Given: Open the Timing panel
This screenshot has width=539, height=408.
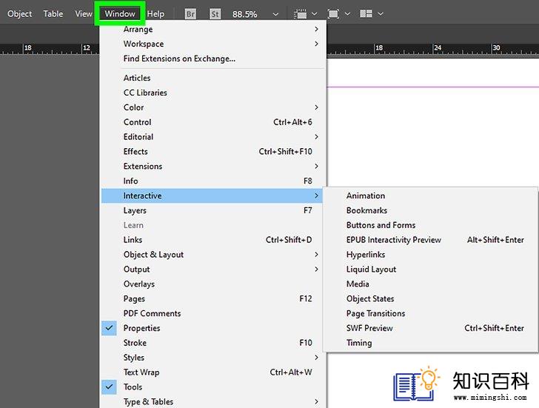Looking at the screenshot, I should pyautogui.click(x=430, y=343).
